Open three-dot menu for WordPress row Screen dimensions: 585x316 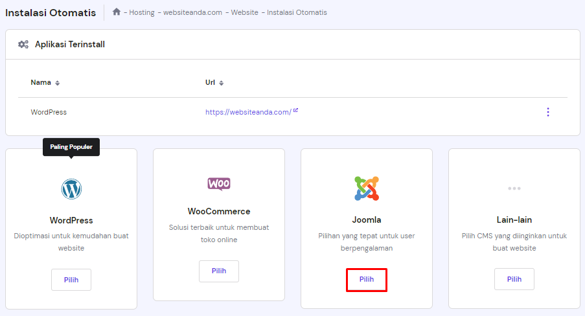click(547, 112)
